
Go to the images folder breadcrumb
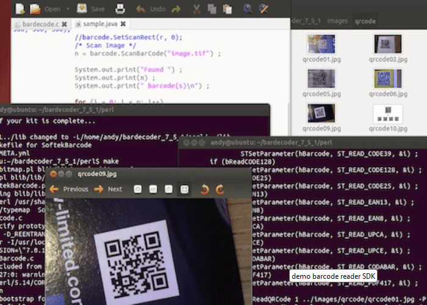coord(337,21)
